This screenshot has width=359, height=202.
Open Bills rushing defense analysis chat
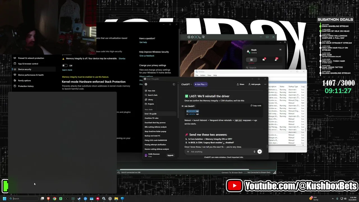pos(156,127)
